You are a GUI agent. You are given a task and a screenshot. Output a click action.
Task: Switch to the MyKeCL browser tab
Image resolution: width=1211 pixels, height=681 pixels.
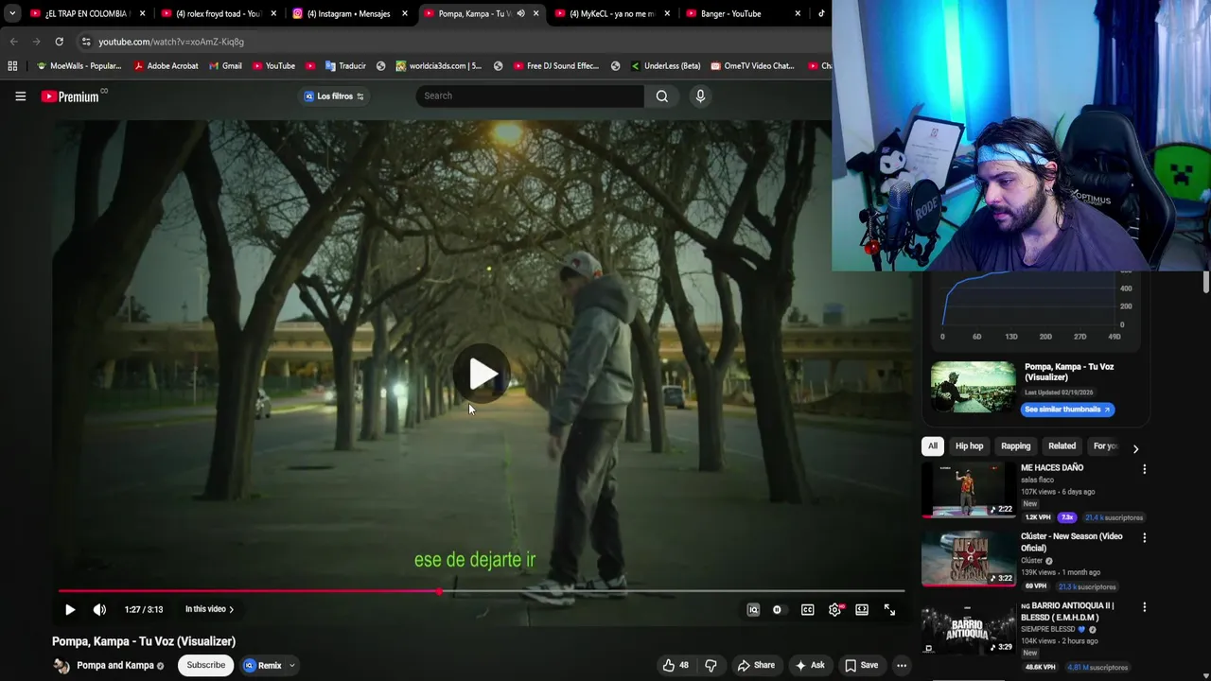(612, 13)
